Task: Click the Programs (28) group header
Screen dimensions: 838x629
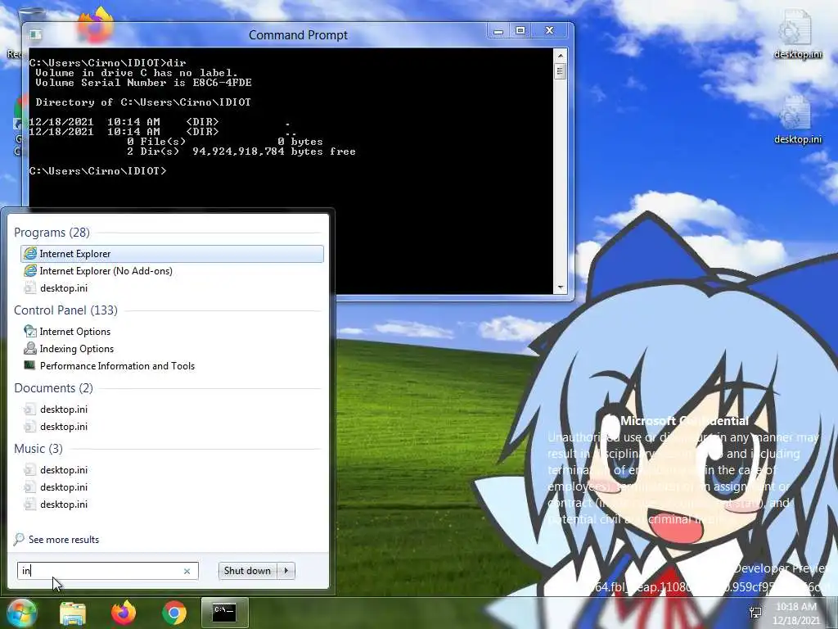Action: click(52, 233)
